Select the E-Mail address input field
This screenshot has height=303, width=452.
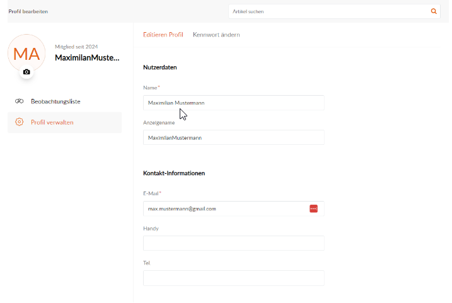point(224,209)
